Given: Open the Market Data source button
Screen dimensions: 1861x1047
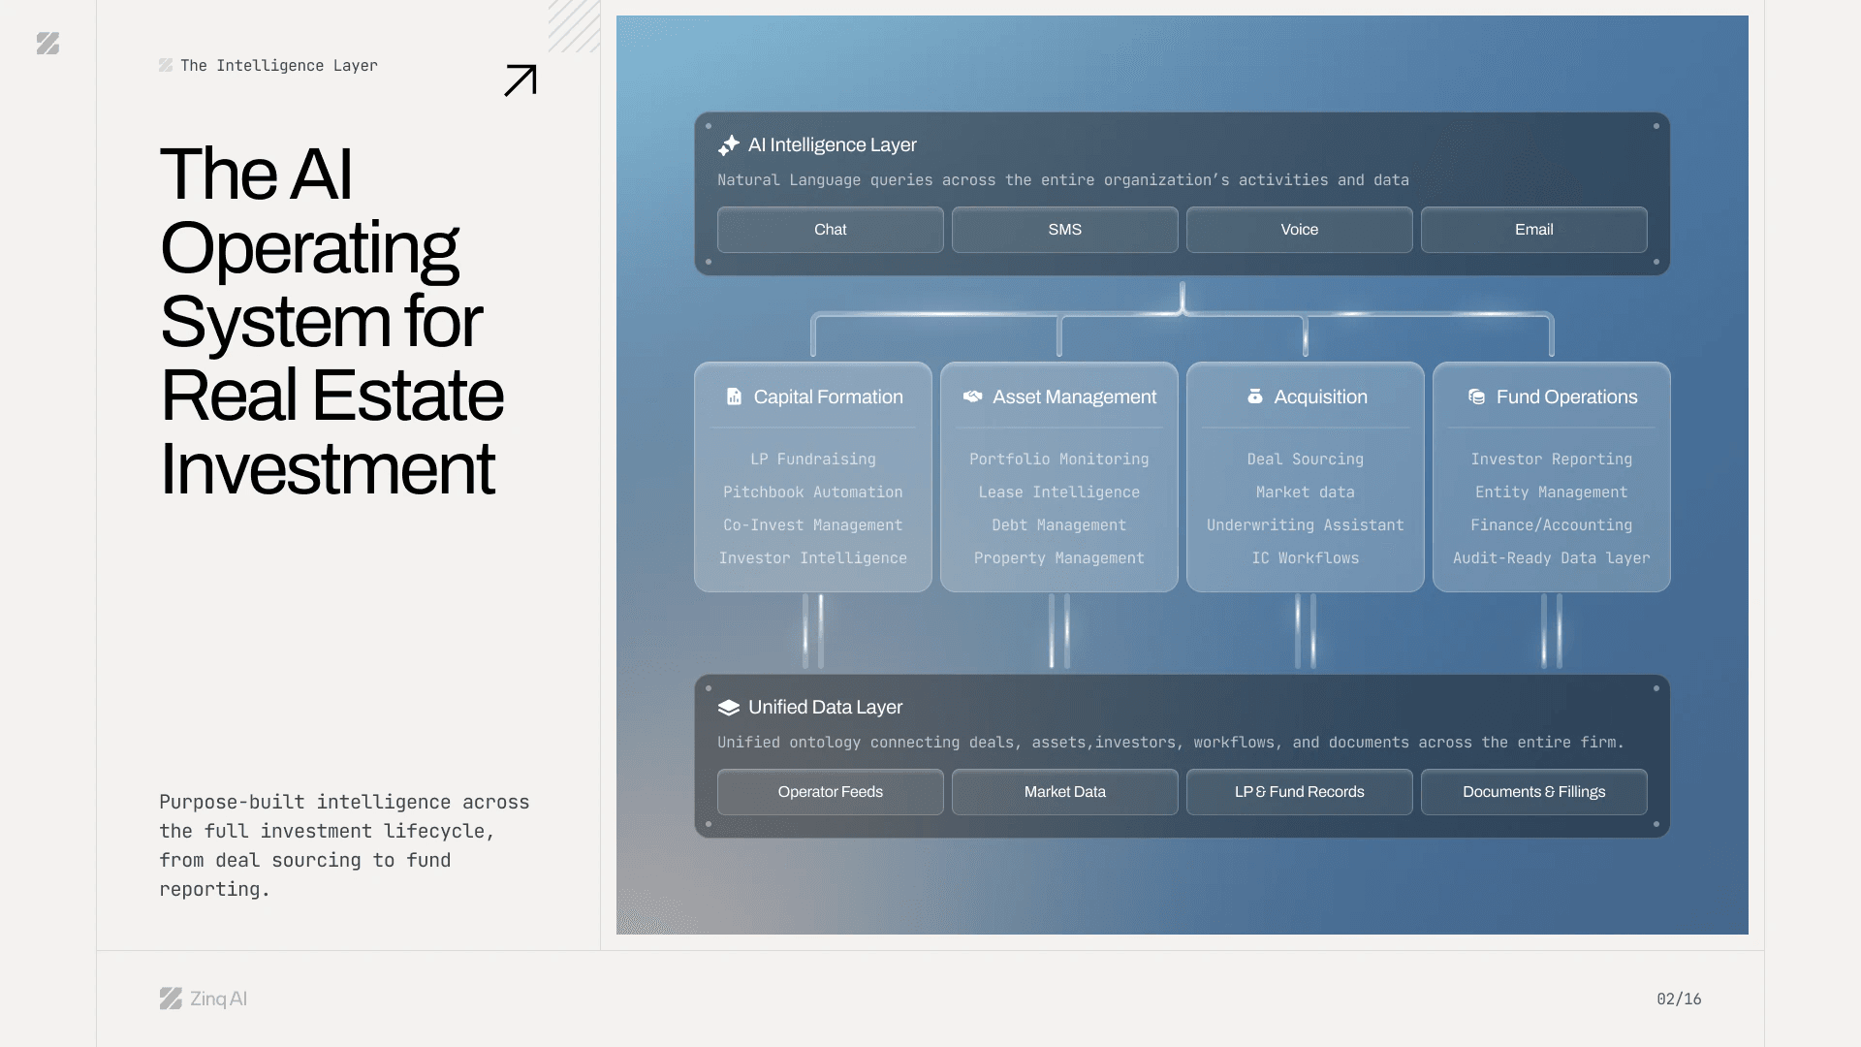Looking at the screenshot, I should pyautogui.click(x=1065, y=792).
